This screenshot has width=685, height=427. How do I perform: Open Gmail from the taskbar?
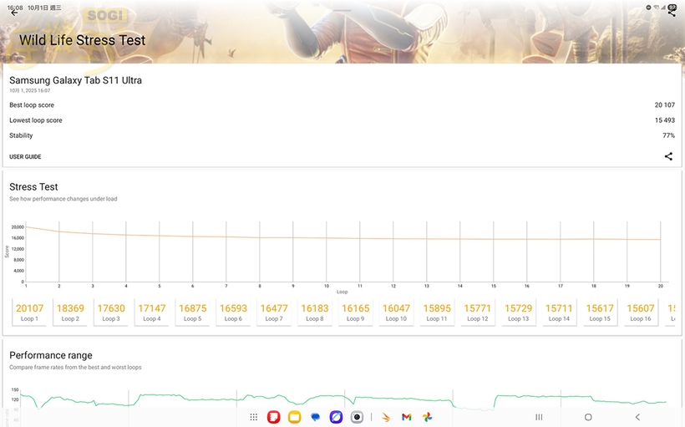tap(406, 417)
